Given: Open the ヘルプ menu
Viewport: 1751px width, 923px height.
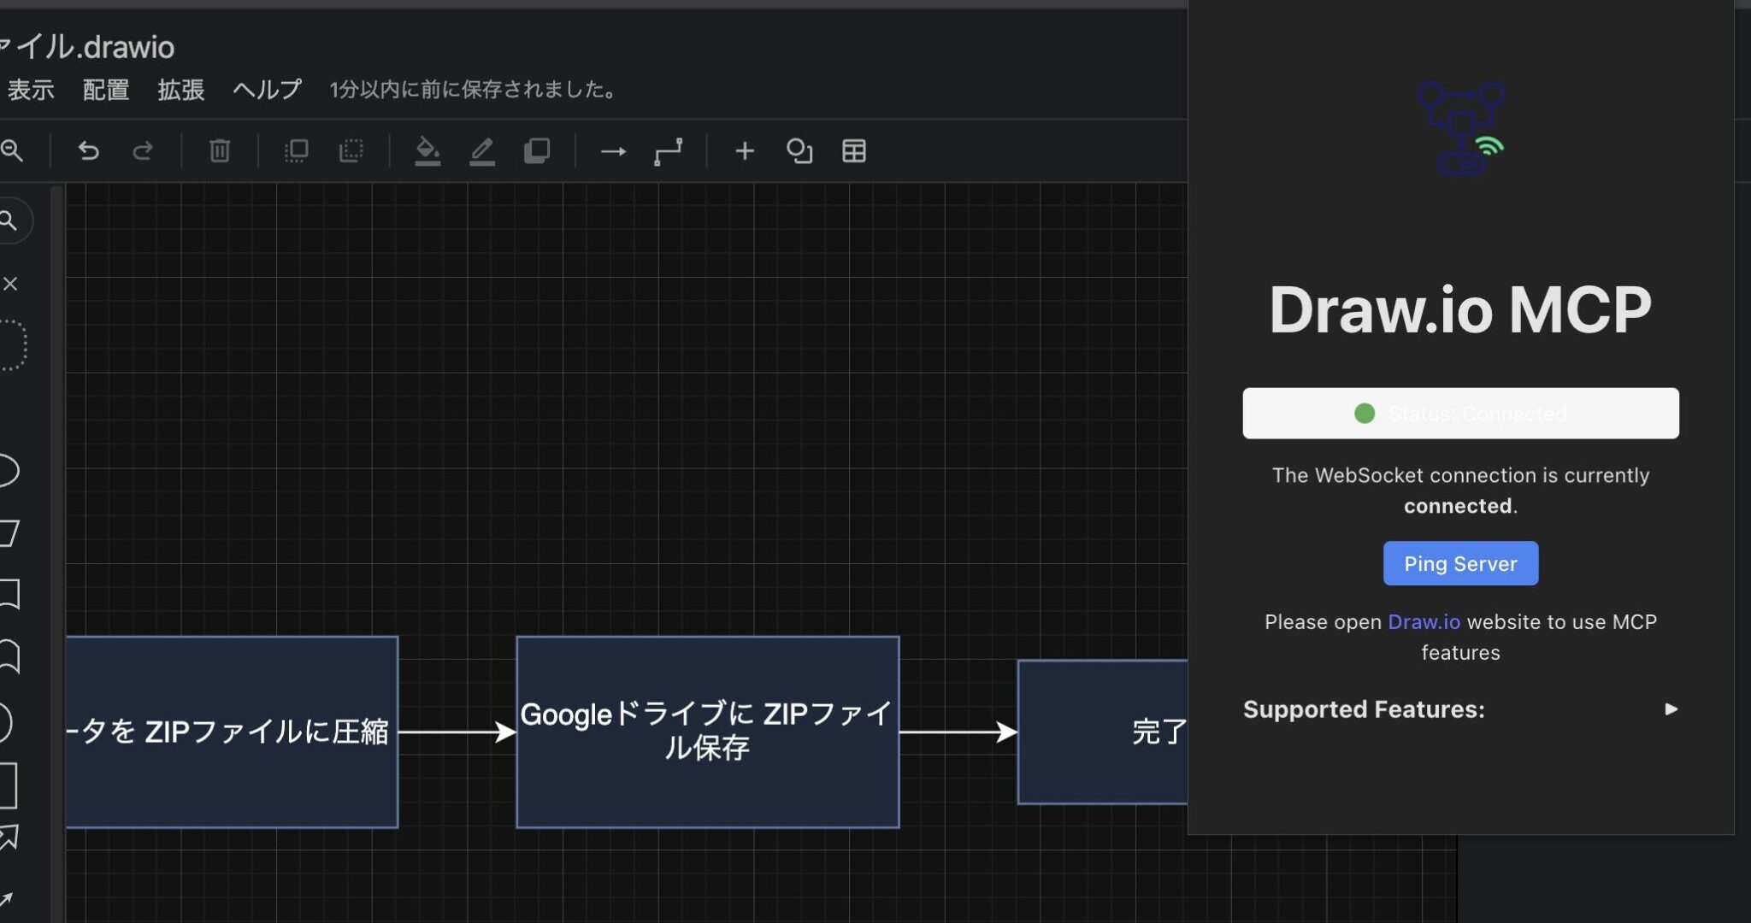Looking at the screenshot, I should click(267, 90).
